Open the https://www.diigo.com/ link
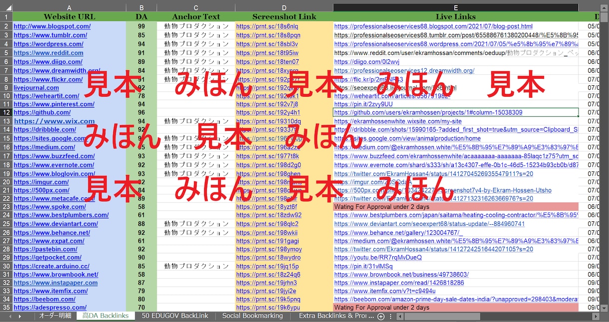This screenshot has height=322, width=609. 48,62
